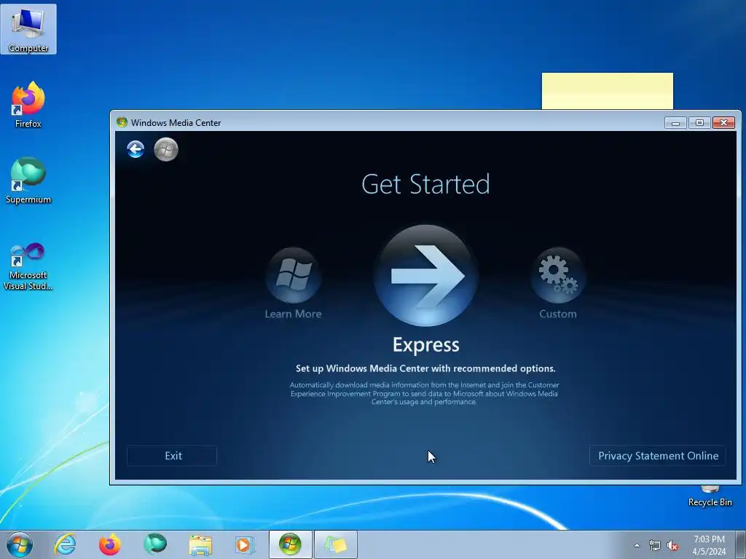Viewport: 746px width, 559px height.
Task: Click the Express setup arrow orb
Action: click(x=425, y=275)
